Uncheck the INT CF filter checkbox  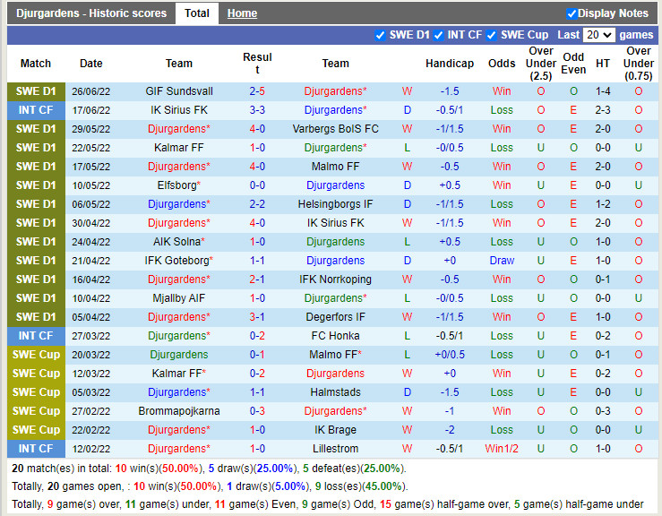click(439, 35)
